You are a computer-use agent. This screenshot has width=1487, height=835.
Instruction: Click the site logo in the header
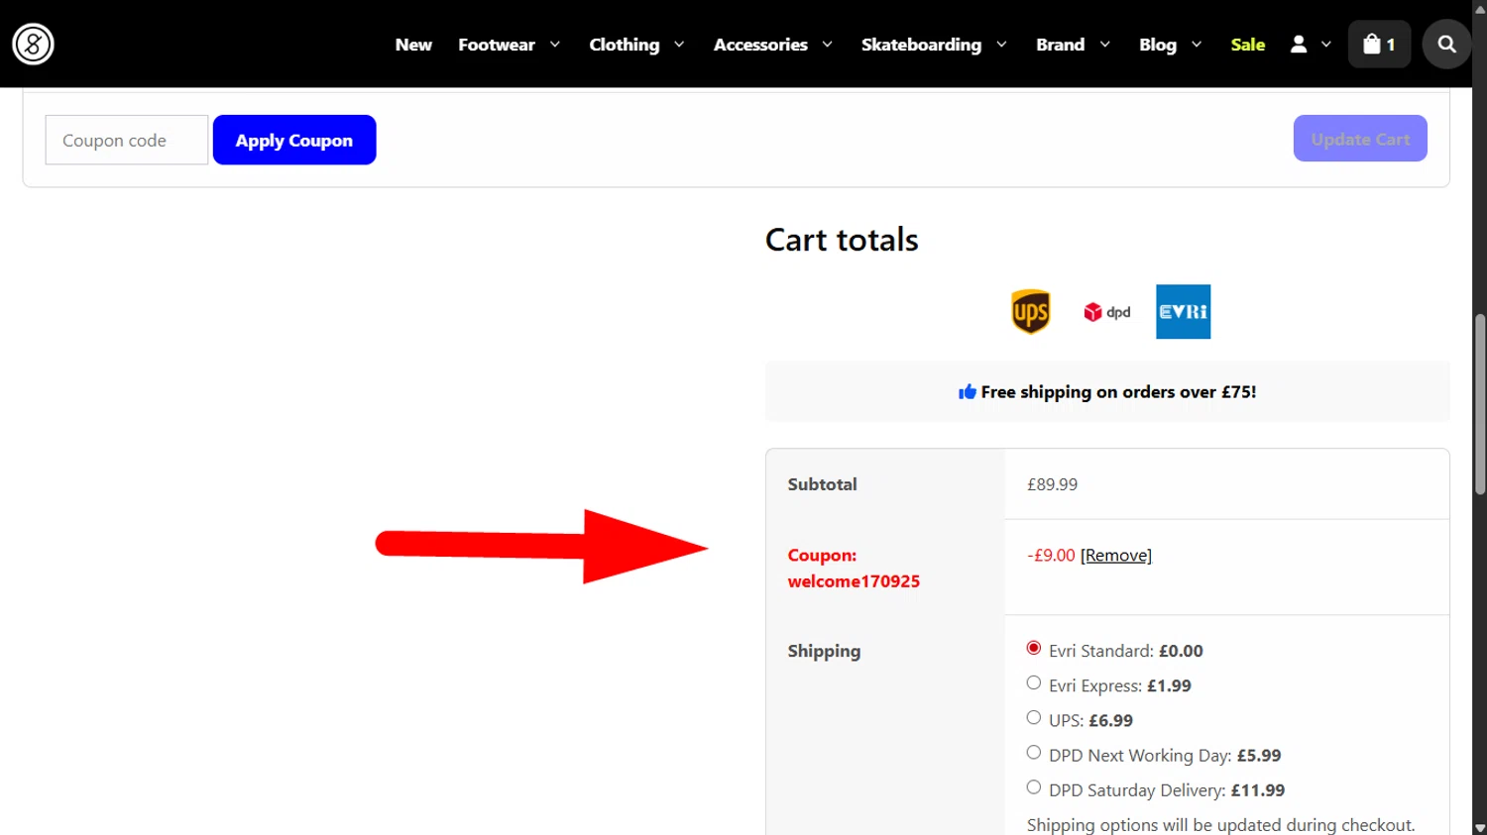[33, 45]
